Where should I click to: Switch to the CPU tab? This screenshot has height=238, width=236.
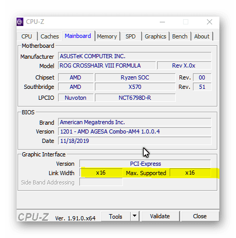tap(27, 36)
